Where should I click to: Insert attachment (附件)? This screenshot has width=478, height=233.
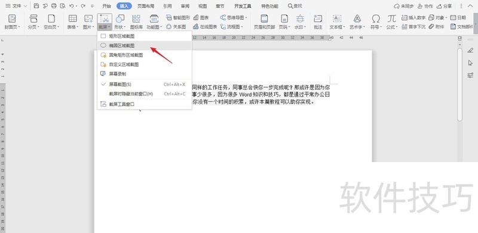click(x=437, y=27)
